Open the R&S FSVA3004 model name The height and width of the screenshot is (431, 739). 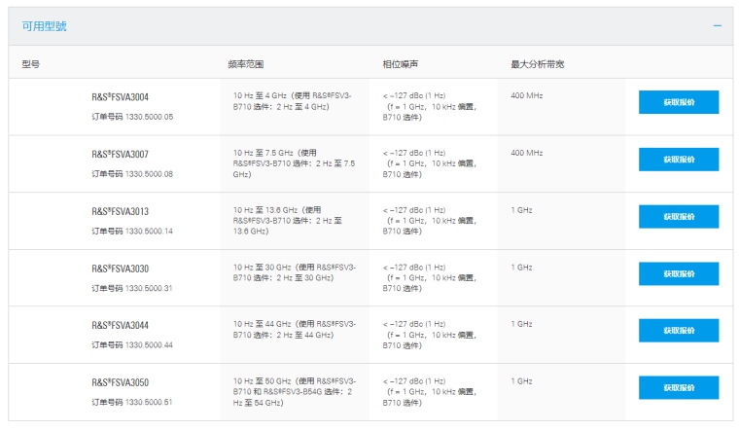(121, 96)
